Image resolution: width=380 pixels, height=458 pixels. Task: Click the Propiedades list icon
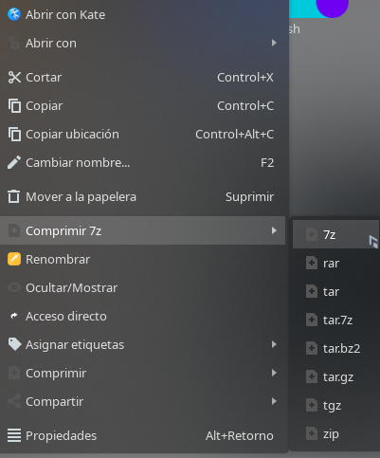tap(14, 435)
